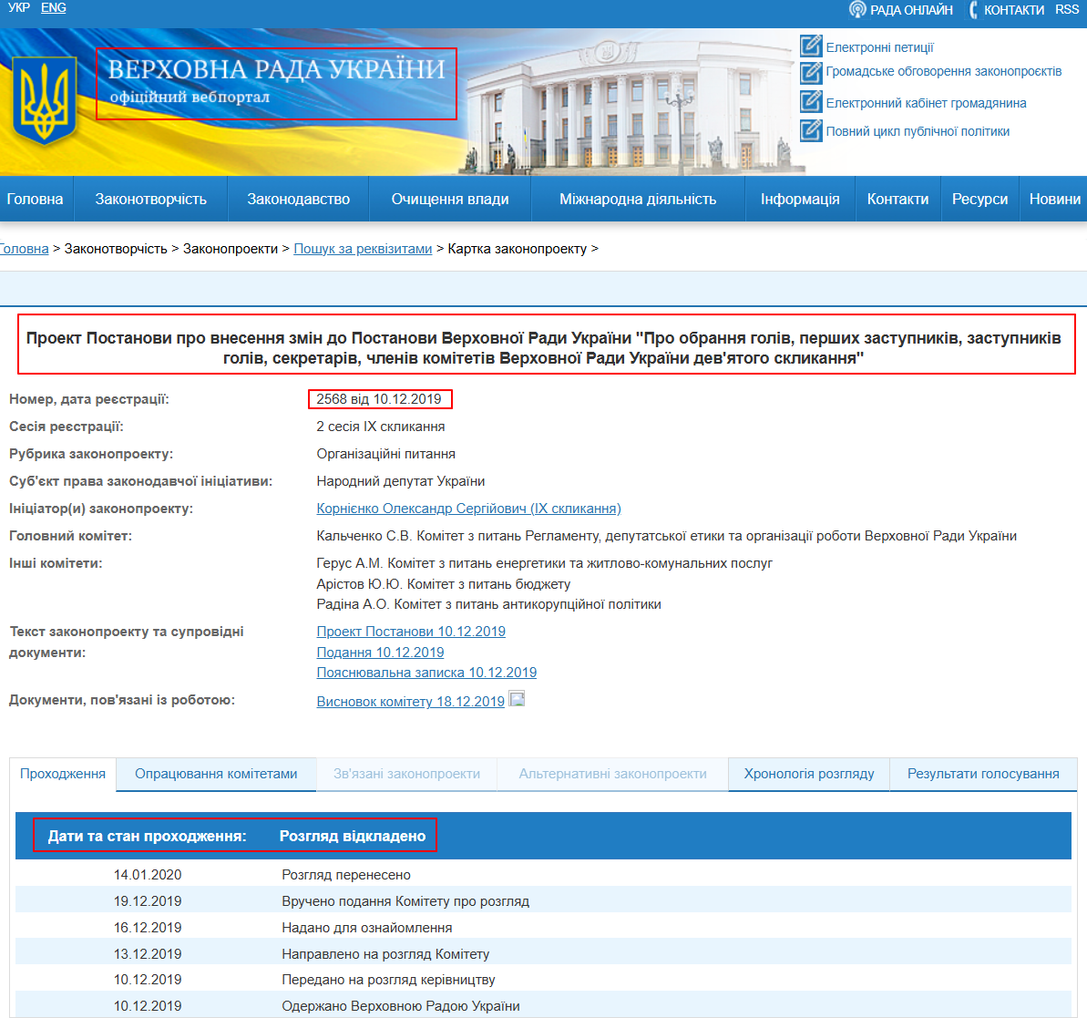
Task: Open Громадське обговорення законопроєктів link
Action: [944, 71]
